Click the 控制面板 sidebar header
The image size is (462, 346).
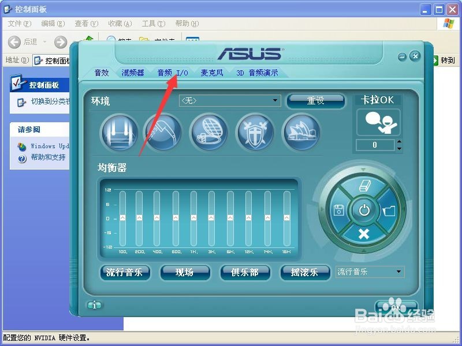[x=39, y=85]
